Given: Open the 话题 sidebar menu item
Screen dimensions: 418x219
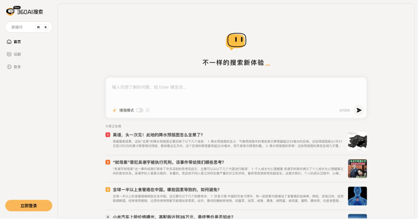Looking at the screenshot, I should point(17,54).
